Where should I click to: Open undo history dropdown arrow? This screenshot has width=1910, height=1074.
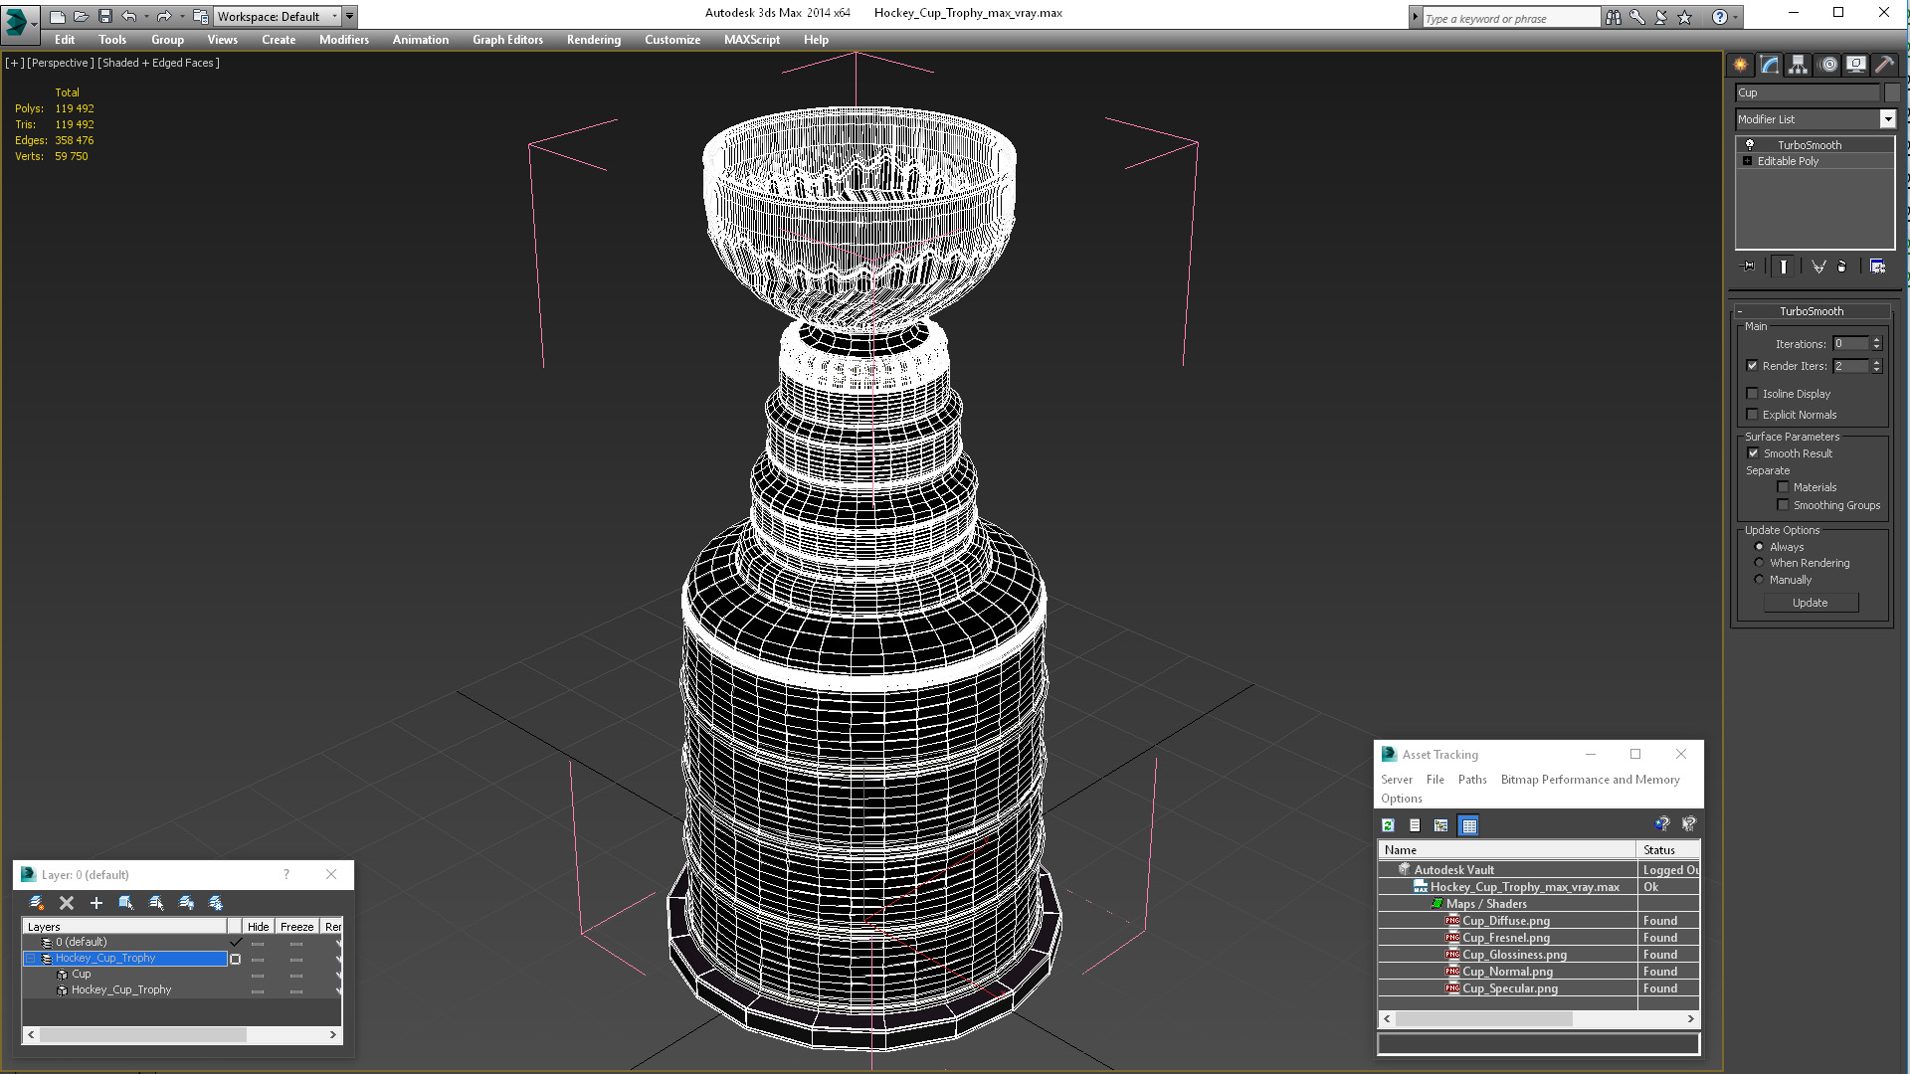[146, 16]
